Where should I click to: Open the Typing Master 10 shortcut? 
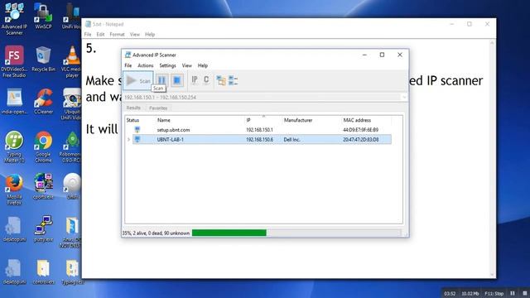click(x=14, y=147)
